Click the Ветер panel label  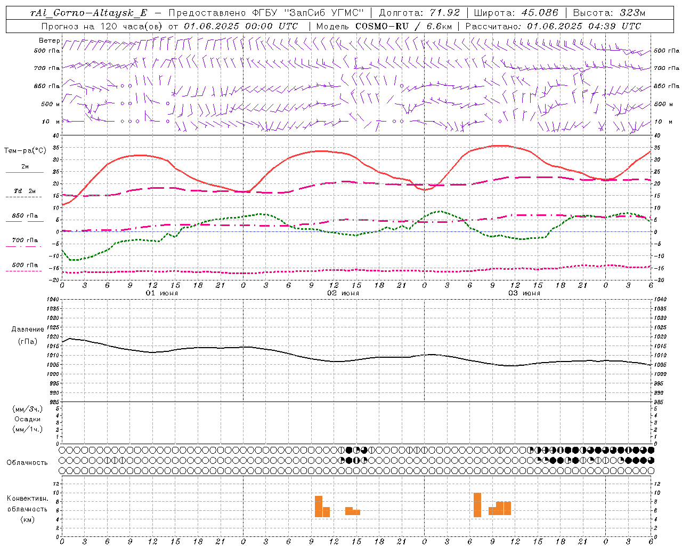[49, 41]
